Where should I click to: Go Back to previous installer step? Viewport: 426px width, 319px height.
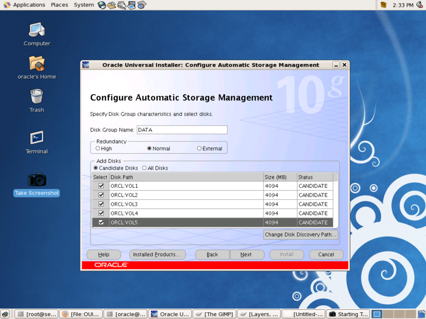(x=212, y=255)
